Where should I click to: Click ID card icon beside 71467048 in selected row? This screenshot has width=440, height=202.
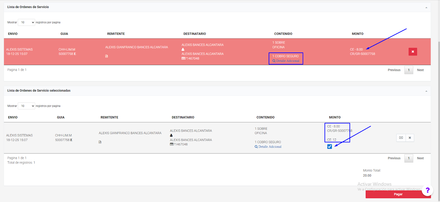[172, 145]
